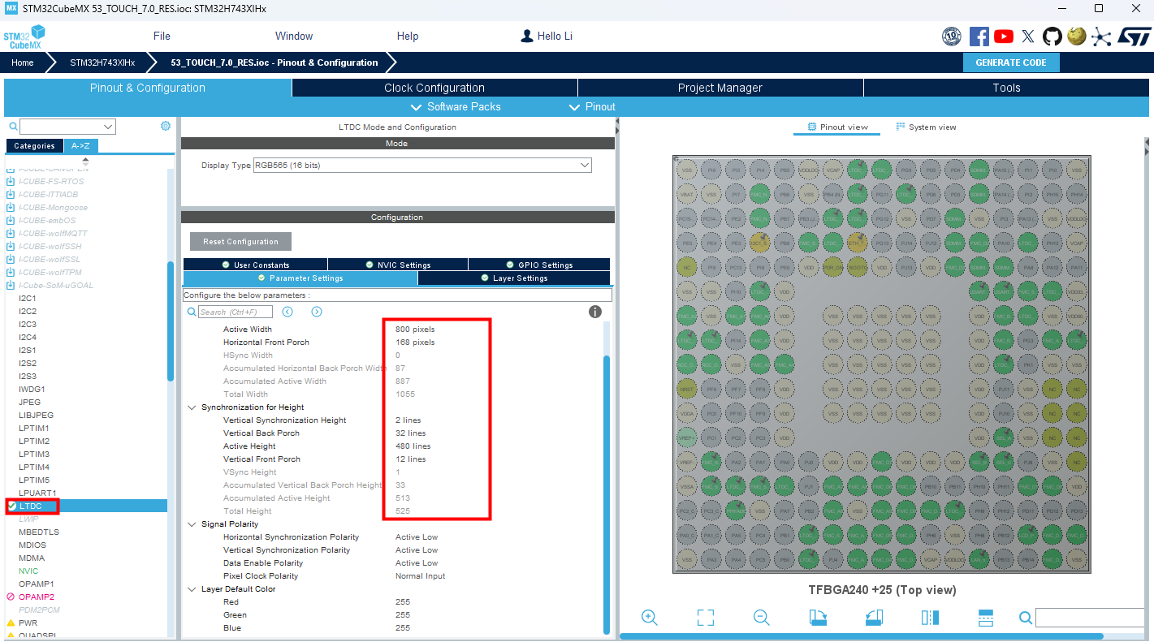The width and height of the screenshot is (1154, 642).
Task: Click the ST logo icon
Action: click(1135, 37)
